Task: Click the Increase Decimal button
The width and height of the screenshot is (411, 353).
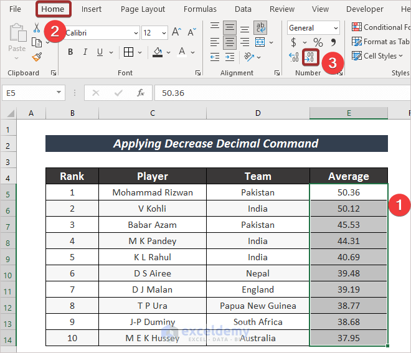Action: click(x=294, y=57)
